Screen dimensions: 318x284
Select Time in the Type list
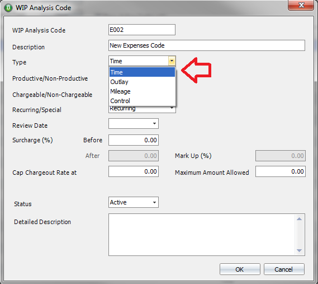pos(142,72)
